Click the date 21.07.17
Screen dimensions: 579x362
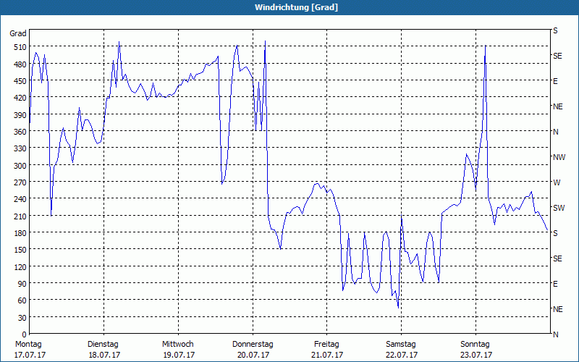[x=327, y=355]
